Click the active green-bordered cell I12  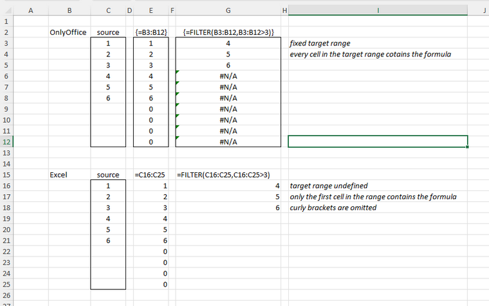pyautogui.click(x=378, y=141)
